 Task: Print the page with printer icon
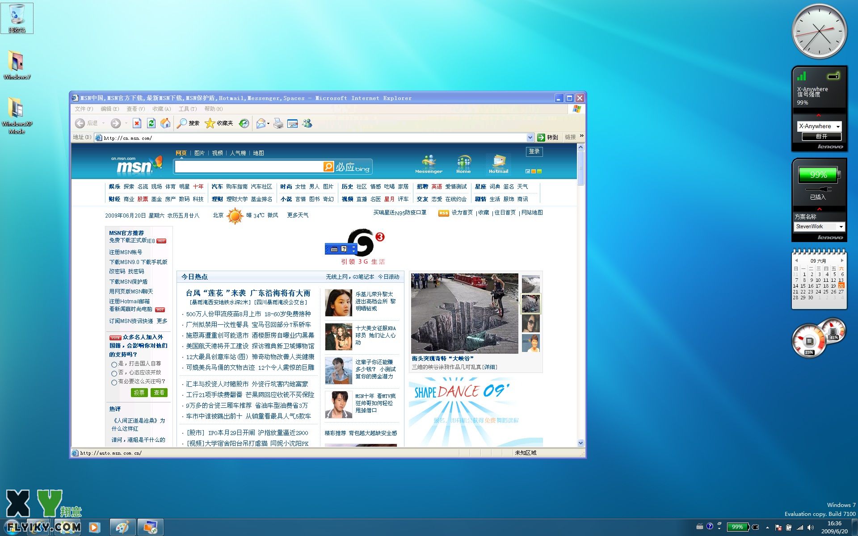point(278,123)
